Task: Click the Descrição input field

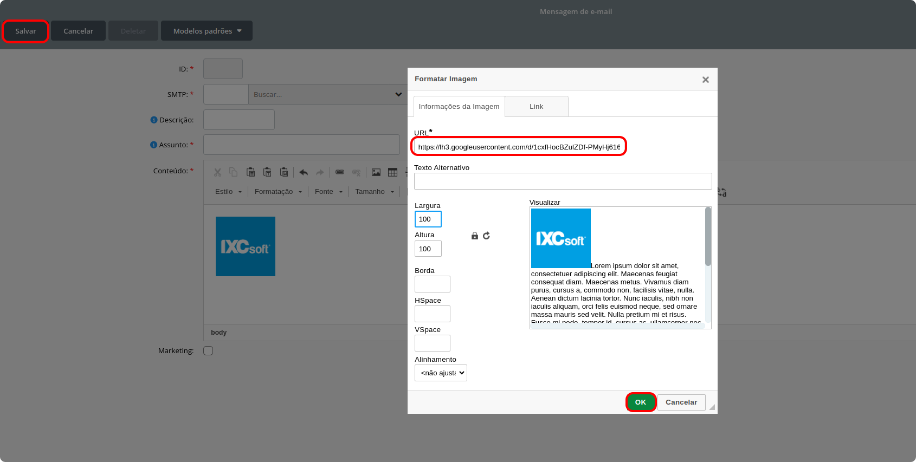Action: [x=239, y=120]
